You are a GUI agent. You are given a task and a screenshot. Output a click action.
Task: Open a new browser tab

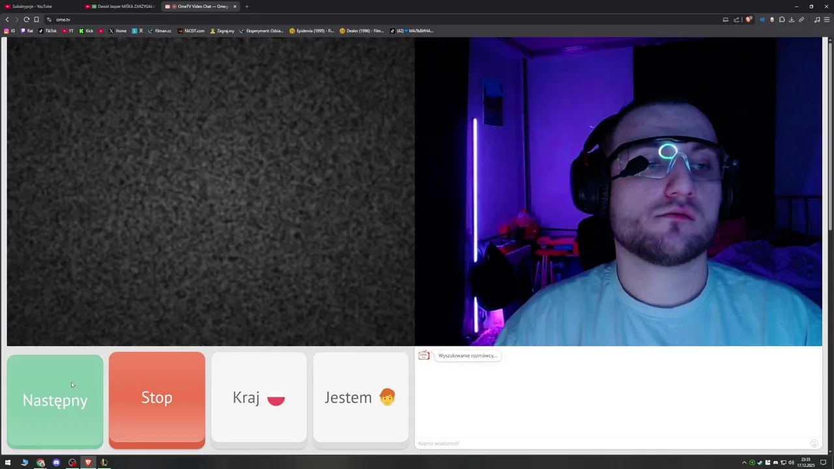click(x=246, y=7)
